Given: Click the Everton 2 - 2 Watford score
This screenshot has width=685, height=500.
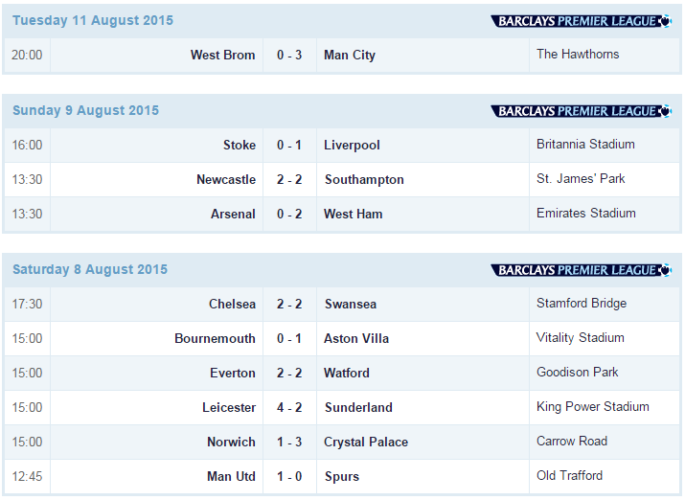Looking at the screenshot, I should click(289, 373).
